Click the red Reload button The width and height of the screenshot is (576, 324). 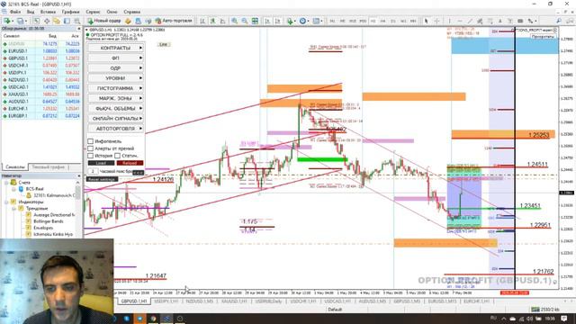[x=130, y=163]
